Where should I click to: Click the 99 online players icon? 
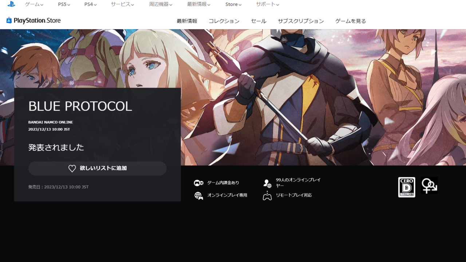pos(267,183)
